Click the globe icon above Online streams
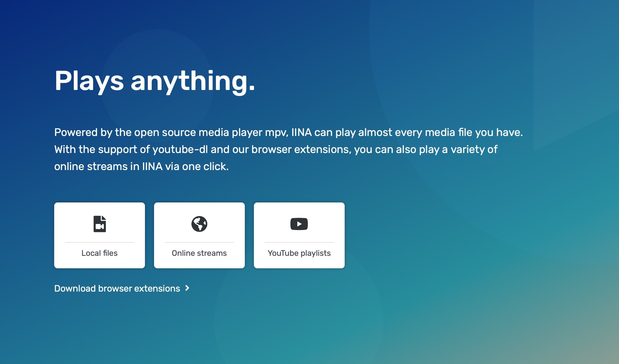The image size is (619, 364). [199, 224]
